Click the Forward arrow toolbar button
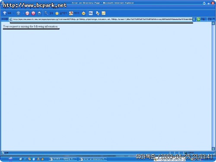Screen dimensions: 216x162 (x=18, y=13)
